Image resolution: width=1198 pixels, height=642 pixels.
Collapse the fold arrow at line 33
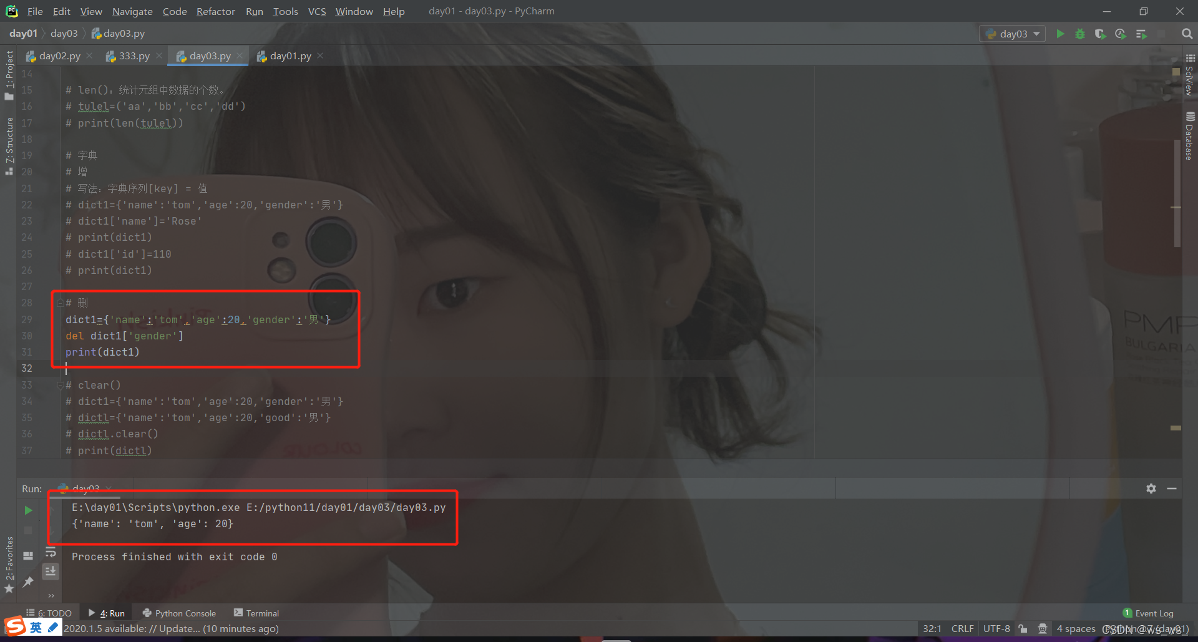(x=61, y=386)
